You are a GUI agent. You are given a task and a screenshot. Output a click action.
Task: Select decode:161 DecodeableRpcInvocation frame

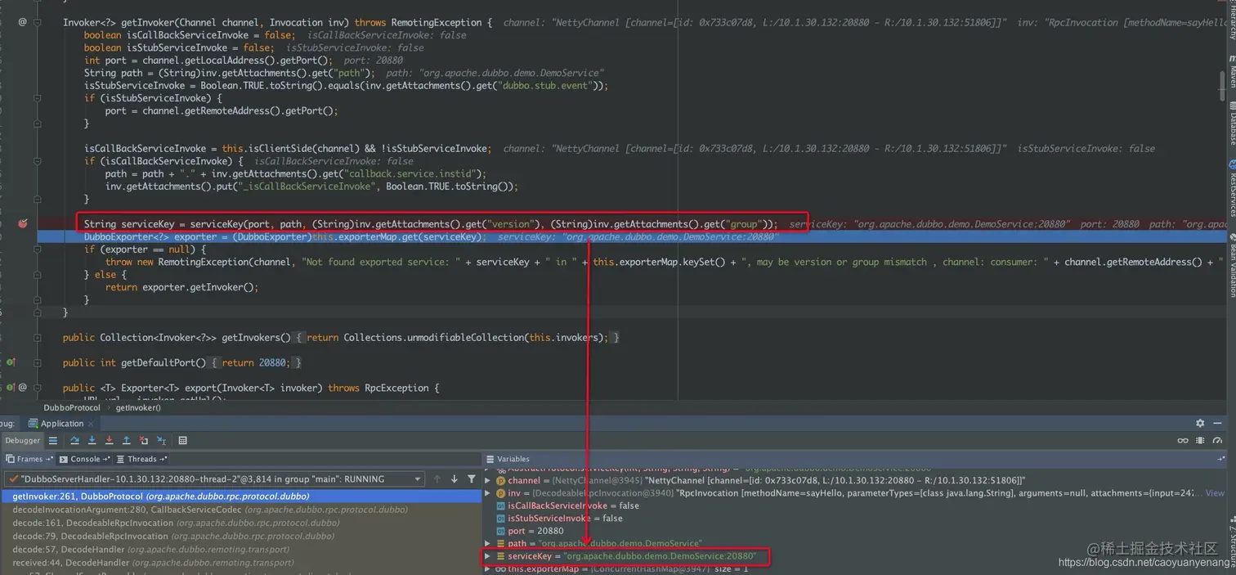tap(242, 523)
